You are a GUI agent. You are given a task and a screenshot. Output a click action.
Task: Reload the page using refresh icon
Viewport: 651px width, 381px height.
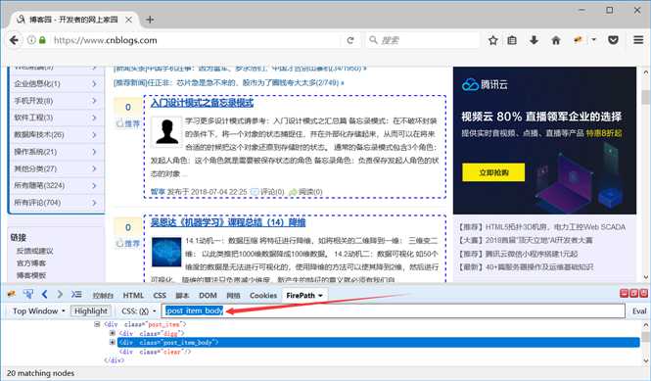point(350,40)
